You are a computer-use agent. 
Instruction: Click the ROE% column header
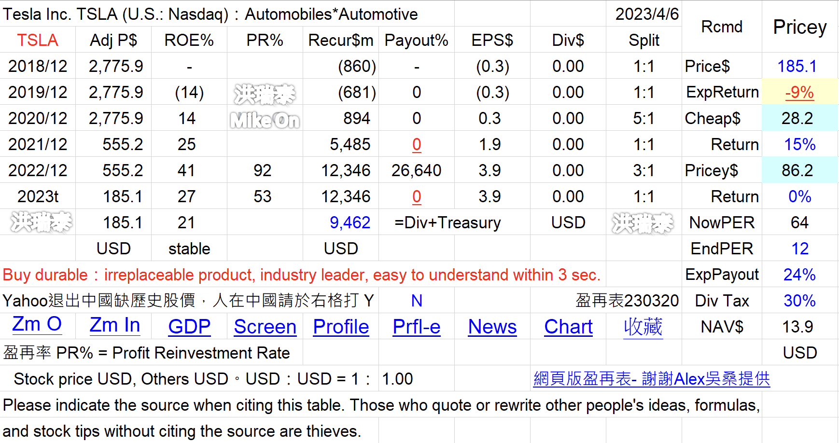(x=189, y=40)
